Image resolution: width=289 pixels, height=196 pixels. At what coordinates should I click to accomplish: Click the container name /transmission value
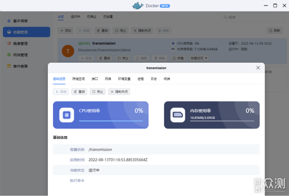(x=100, y=149)
